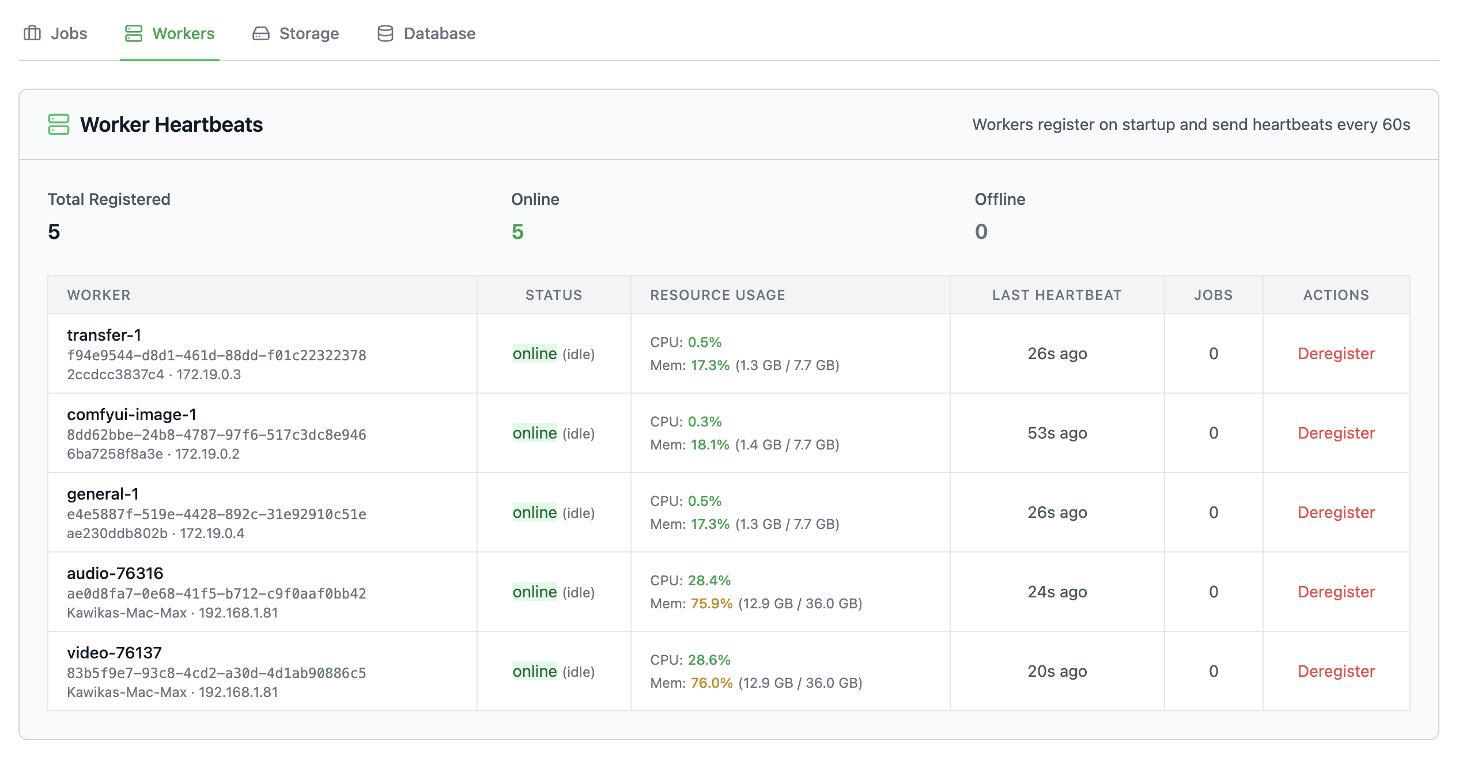Click the Resource Usage column header
The image size is (1459, 762).
[x=717, y=295]
